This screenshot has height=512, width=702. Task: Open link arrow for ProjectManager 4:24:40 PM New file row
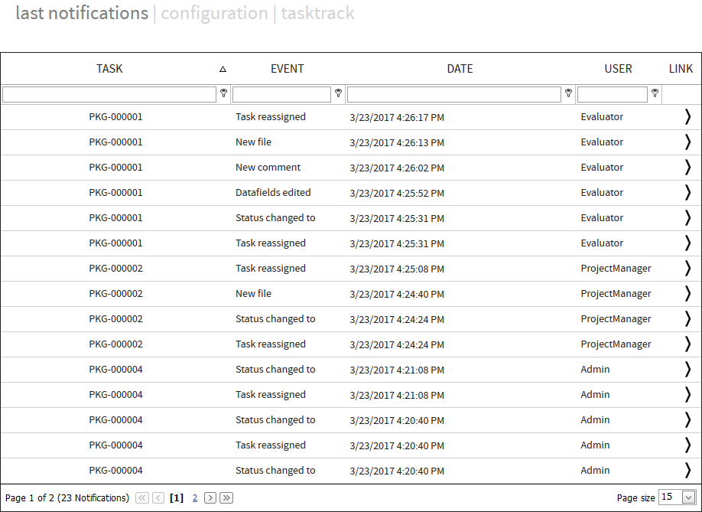pos(687,294)
